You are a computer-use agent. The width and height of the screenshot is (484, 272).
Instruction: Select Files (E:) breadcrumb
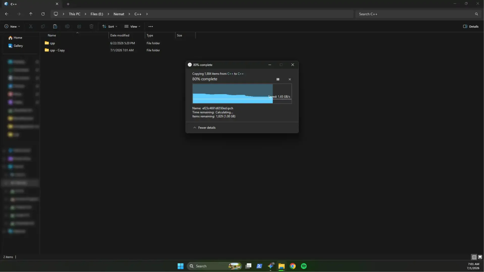(97, 14)
